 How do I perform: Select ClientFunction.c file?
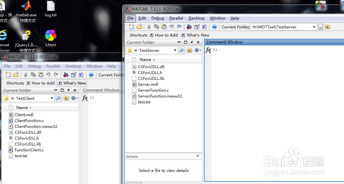(29, 120)
